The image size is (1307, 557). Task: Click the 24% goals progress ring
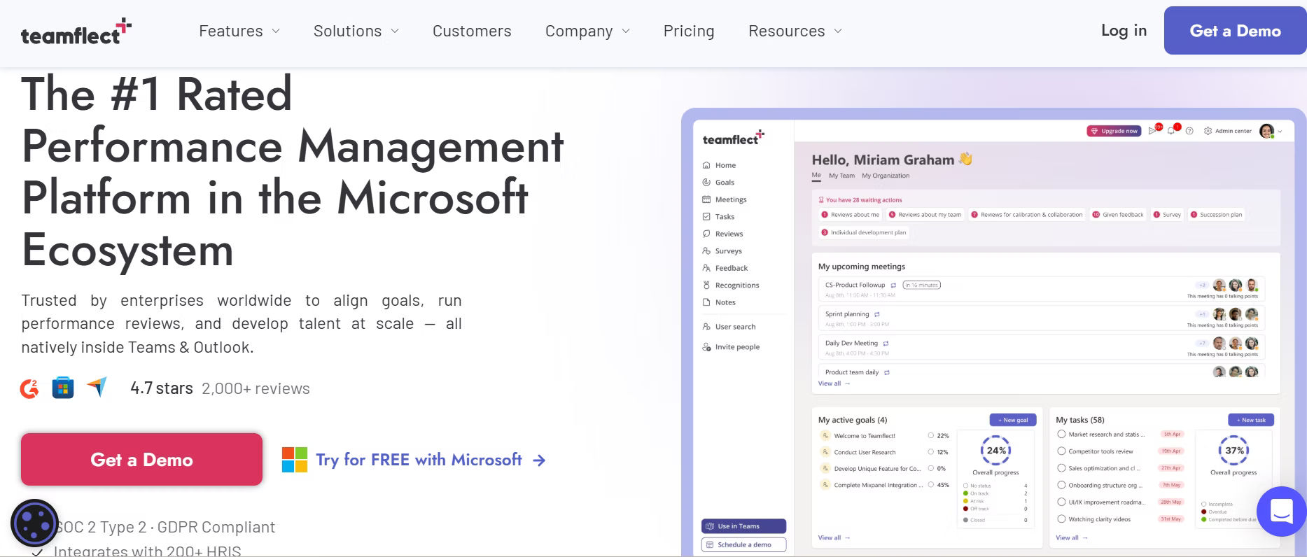995,451
